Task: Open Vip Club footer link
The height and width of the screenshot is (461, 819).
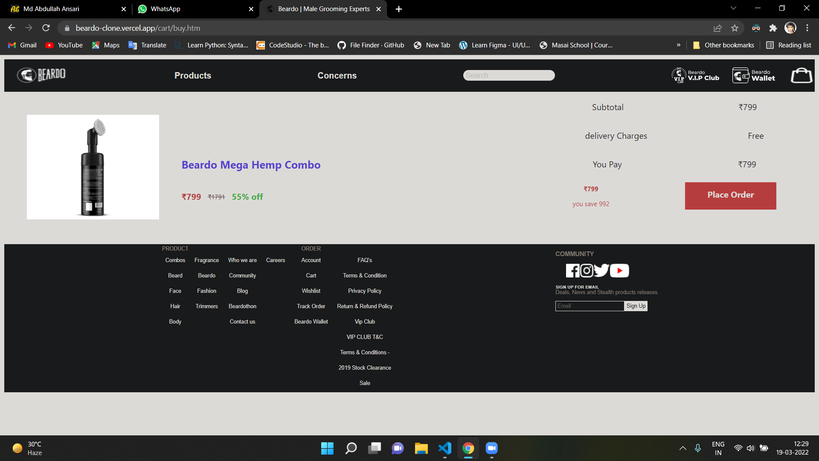Action: [365, 322]
